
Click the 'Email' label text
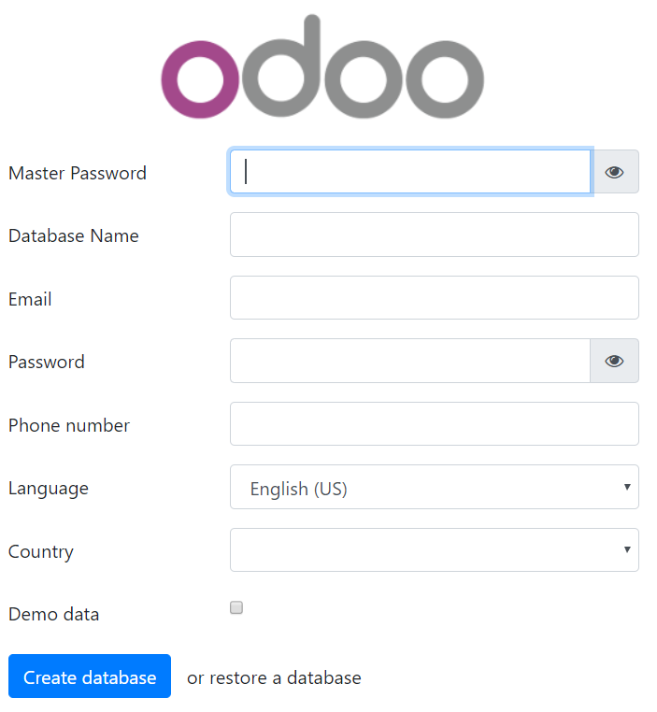click(30, 299)
